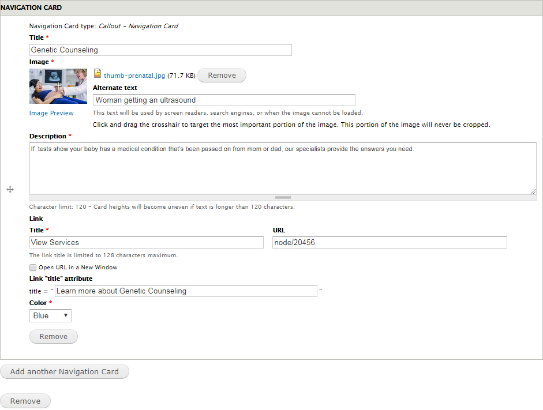Click the JPG file icon beside thumb-prenatal.jpg
The width and height of the screenshot is (543, 410).
coord(98,73)
